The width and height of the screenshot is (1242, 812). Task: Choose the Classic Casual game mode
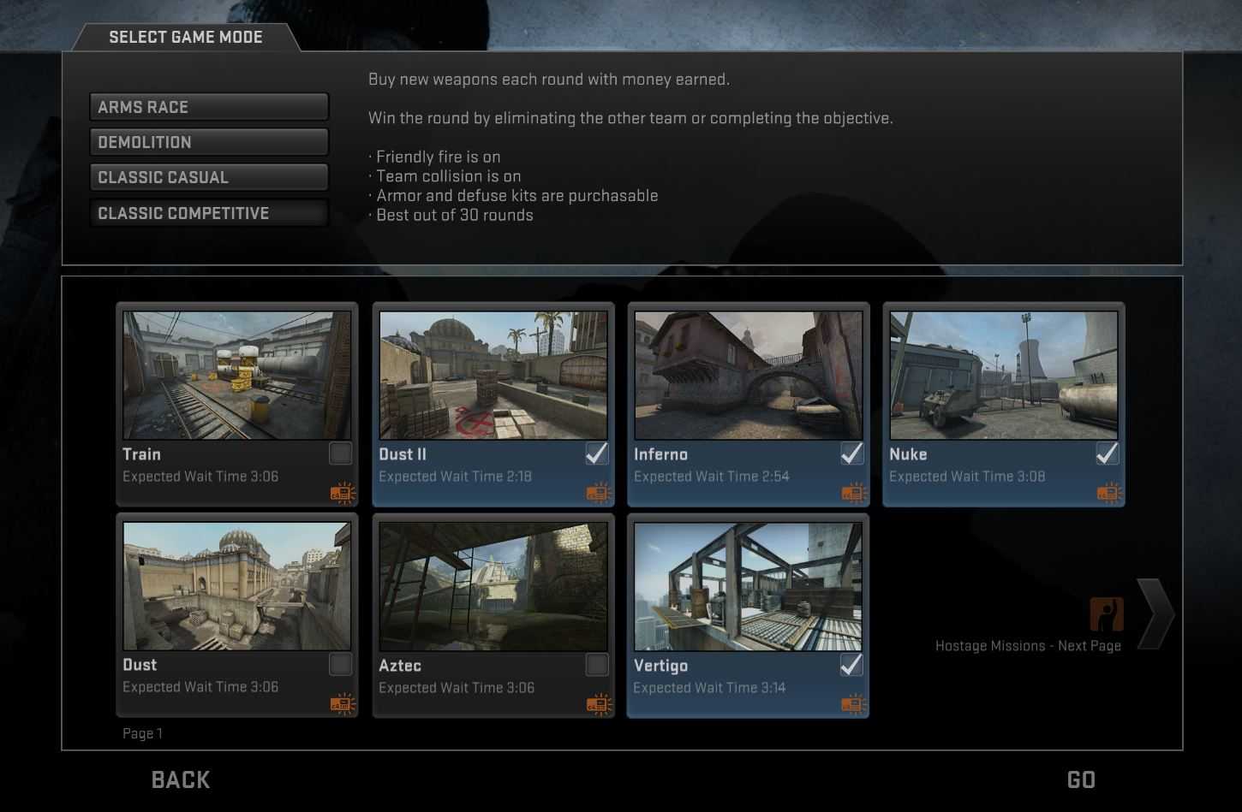209,177
